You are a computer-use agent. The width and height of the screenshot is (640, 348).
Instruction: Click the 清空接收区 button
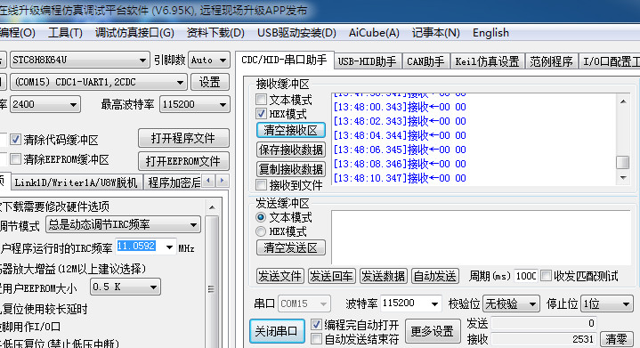coord(291,130)
